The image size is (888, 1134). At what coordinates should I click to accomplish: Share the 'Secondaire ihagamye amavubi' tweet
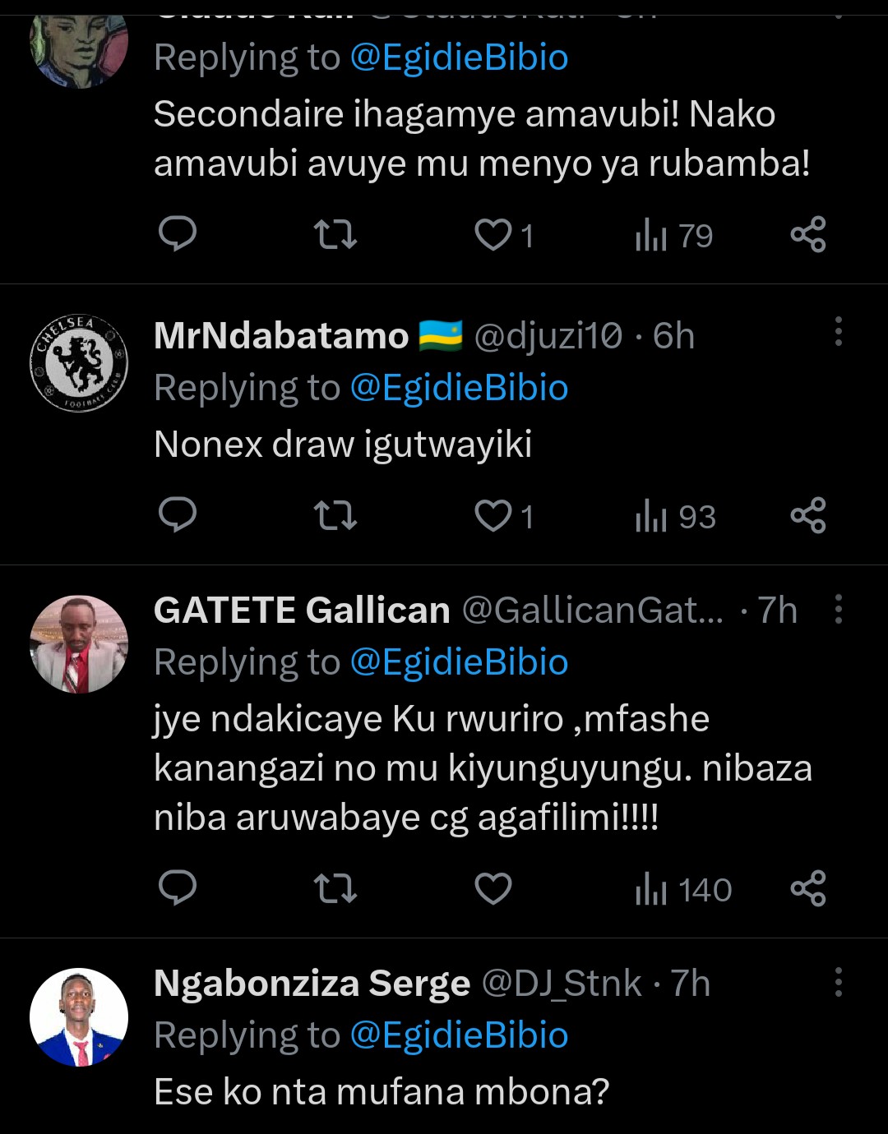coord(807,236)
